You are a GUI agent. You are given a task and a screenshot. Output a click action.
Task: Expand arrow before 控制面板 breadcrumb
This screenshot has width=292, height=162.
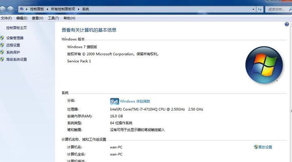(x=27, y=9)
